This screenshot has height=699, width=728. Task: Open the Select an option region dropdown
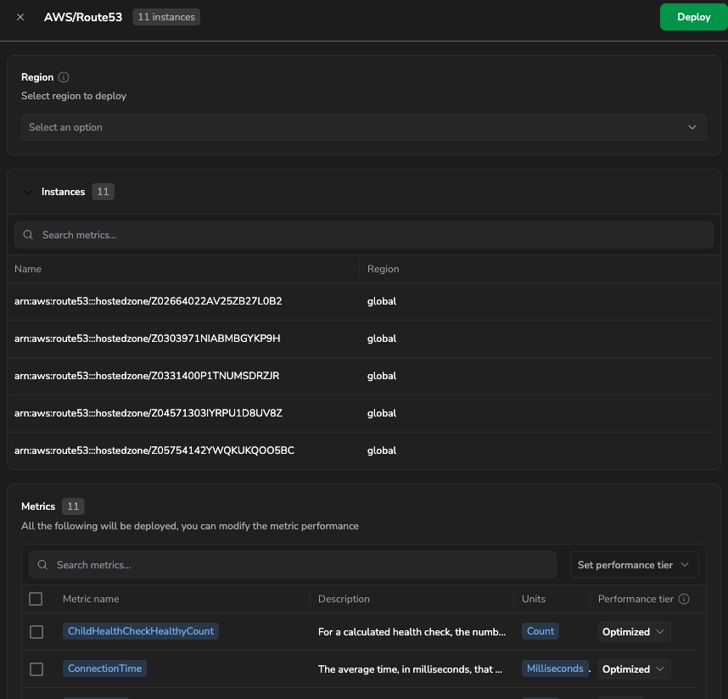tap(363, 127)
